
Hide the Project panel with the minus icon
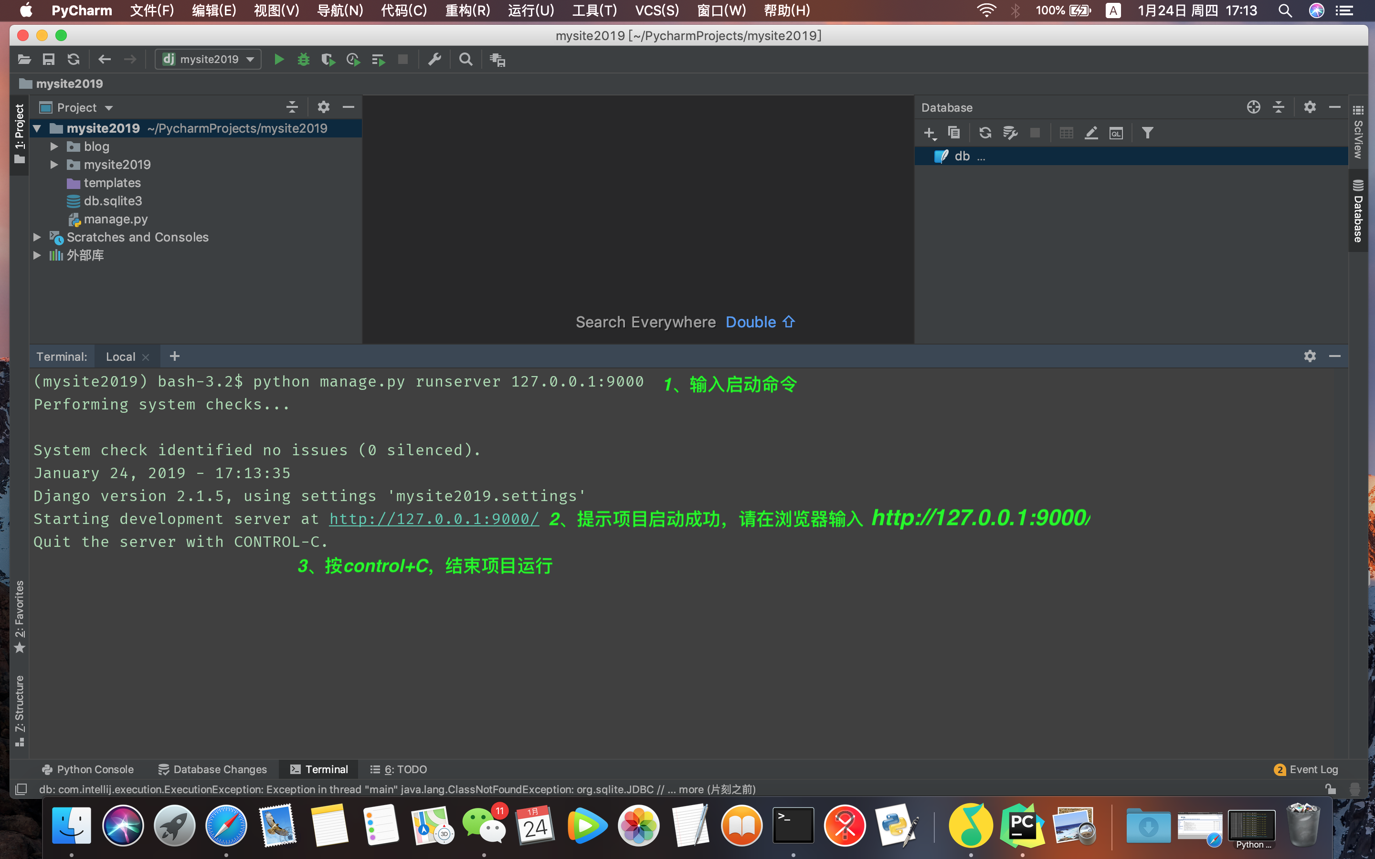coord(349,107)
